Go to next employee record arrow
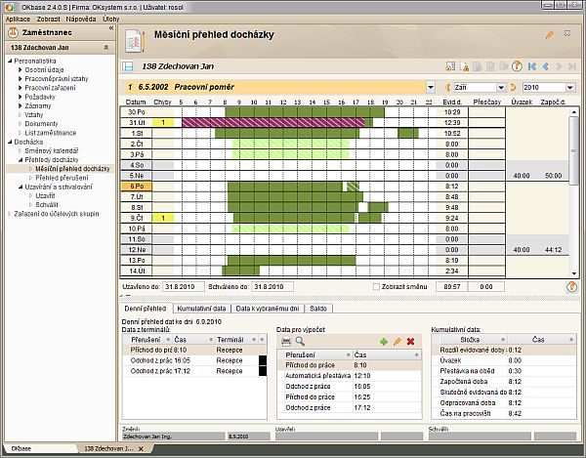The image size is (586, 458). (559, 66)
